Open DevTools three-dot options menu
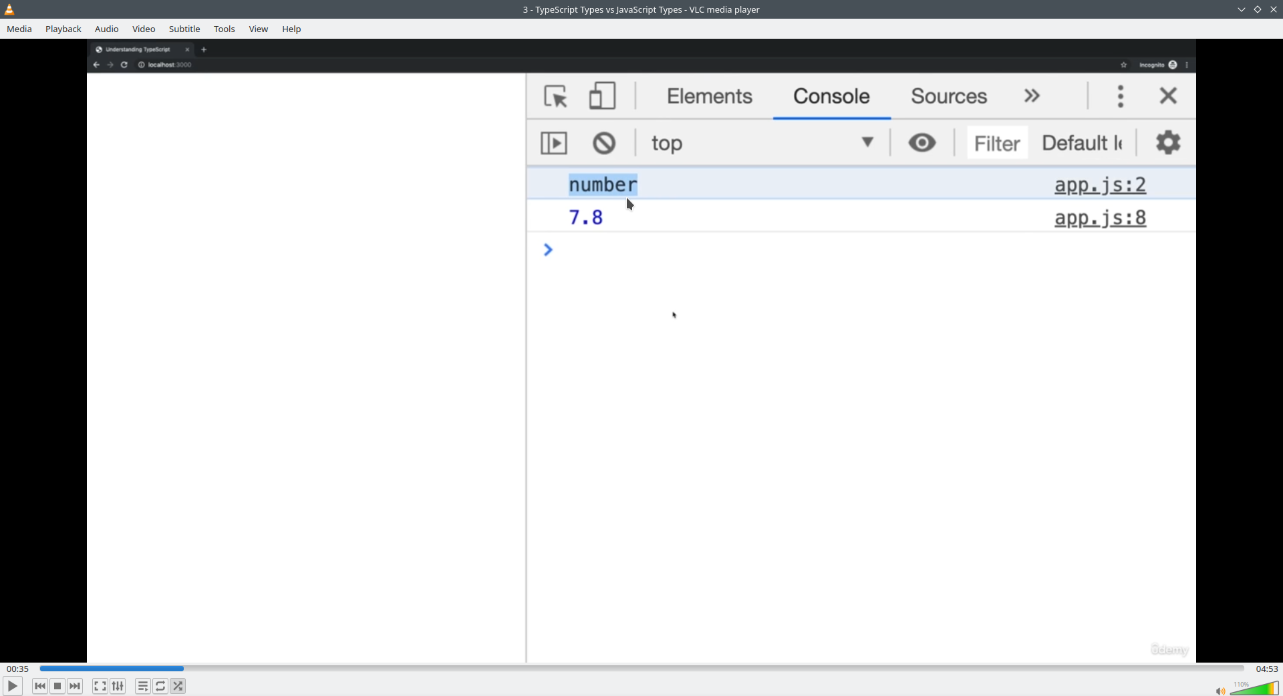 pyautogui.click(x=1121, y=96)
